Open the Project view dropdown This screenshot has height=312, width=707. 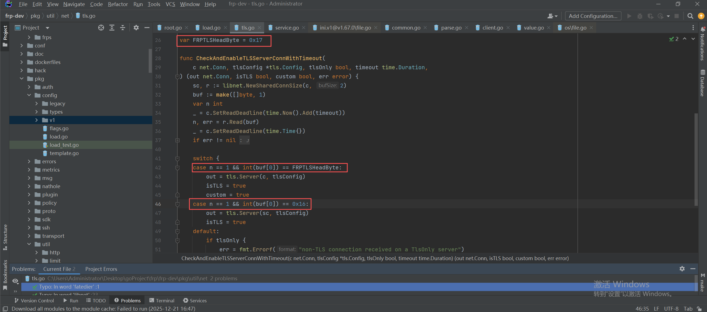[48, 28]
